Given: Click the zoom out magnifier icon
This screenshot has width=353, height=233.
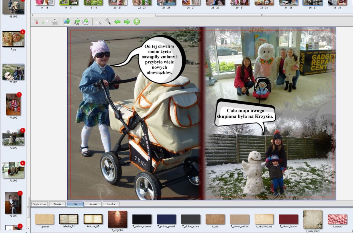Looking at the screenshot, I should [x=98, y=21].
